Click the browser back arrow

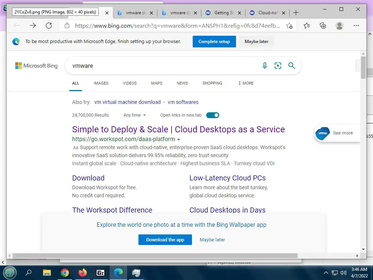[x=17, y=26]
